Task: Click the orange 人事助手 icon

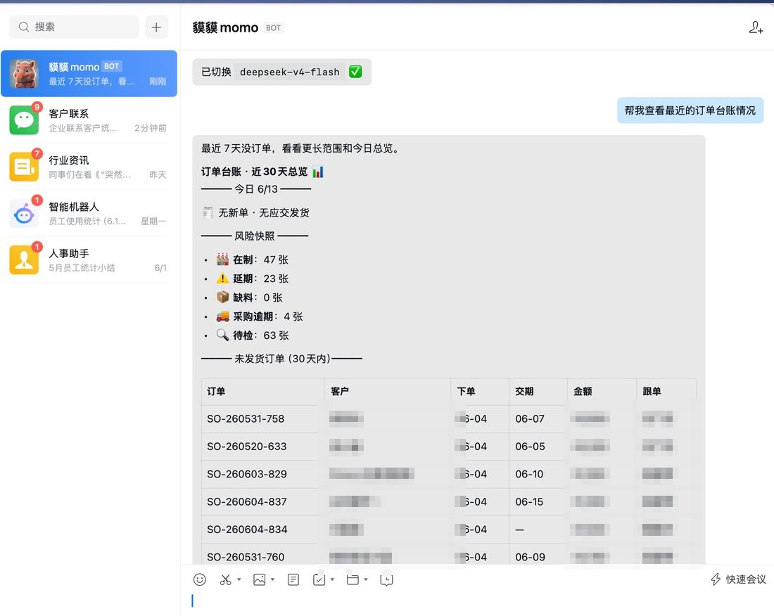Action: tap(24, 260)
